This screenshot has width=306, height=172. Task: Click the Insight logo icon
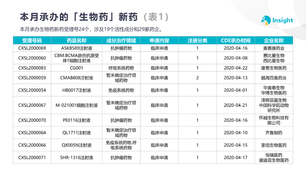pos(266,20)
